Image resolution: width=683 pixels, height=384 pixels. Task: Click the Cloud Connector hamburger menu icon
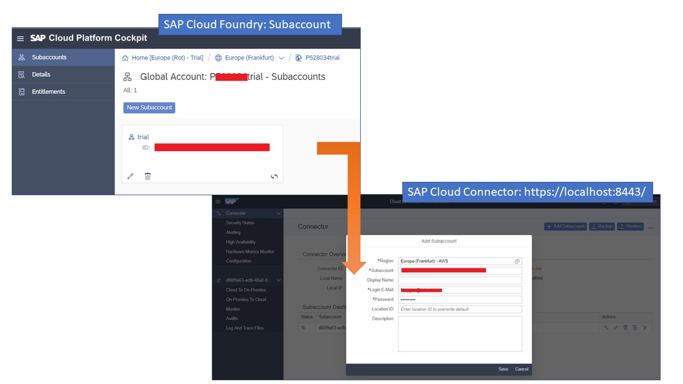pyautogui.click(x=218, y=202)
